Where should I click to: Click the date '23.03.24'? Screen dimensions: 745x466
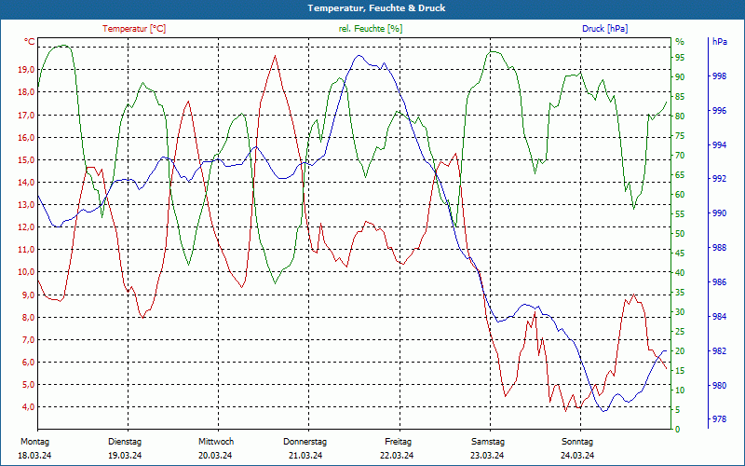487,456
